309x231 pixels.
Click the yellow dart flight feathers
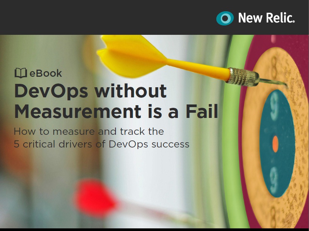(x=131, y=56)
